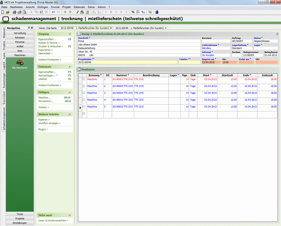The width and height of the screenshot is (281, 226).
Task: Collapse the Weitere Schritte section
Action: point(70,114)
